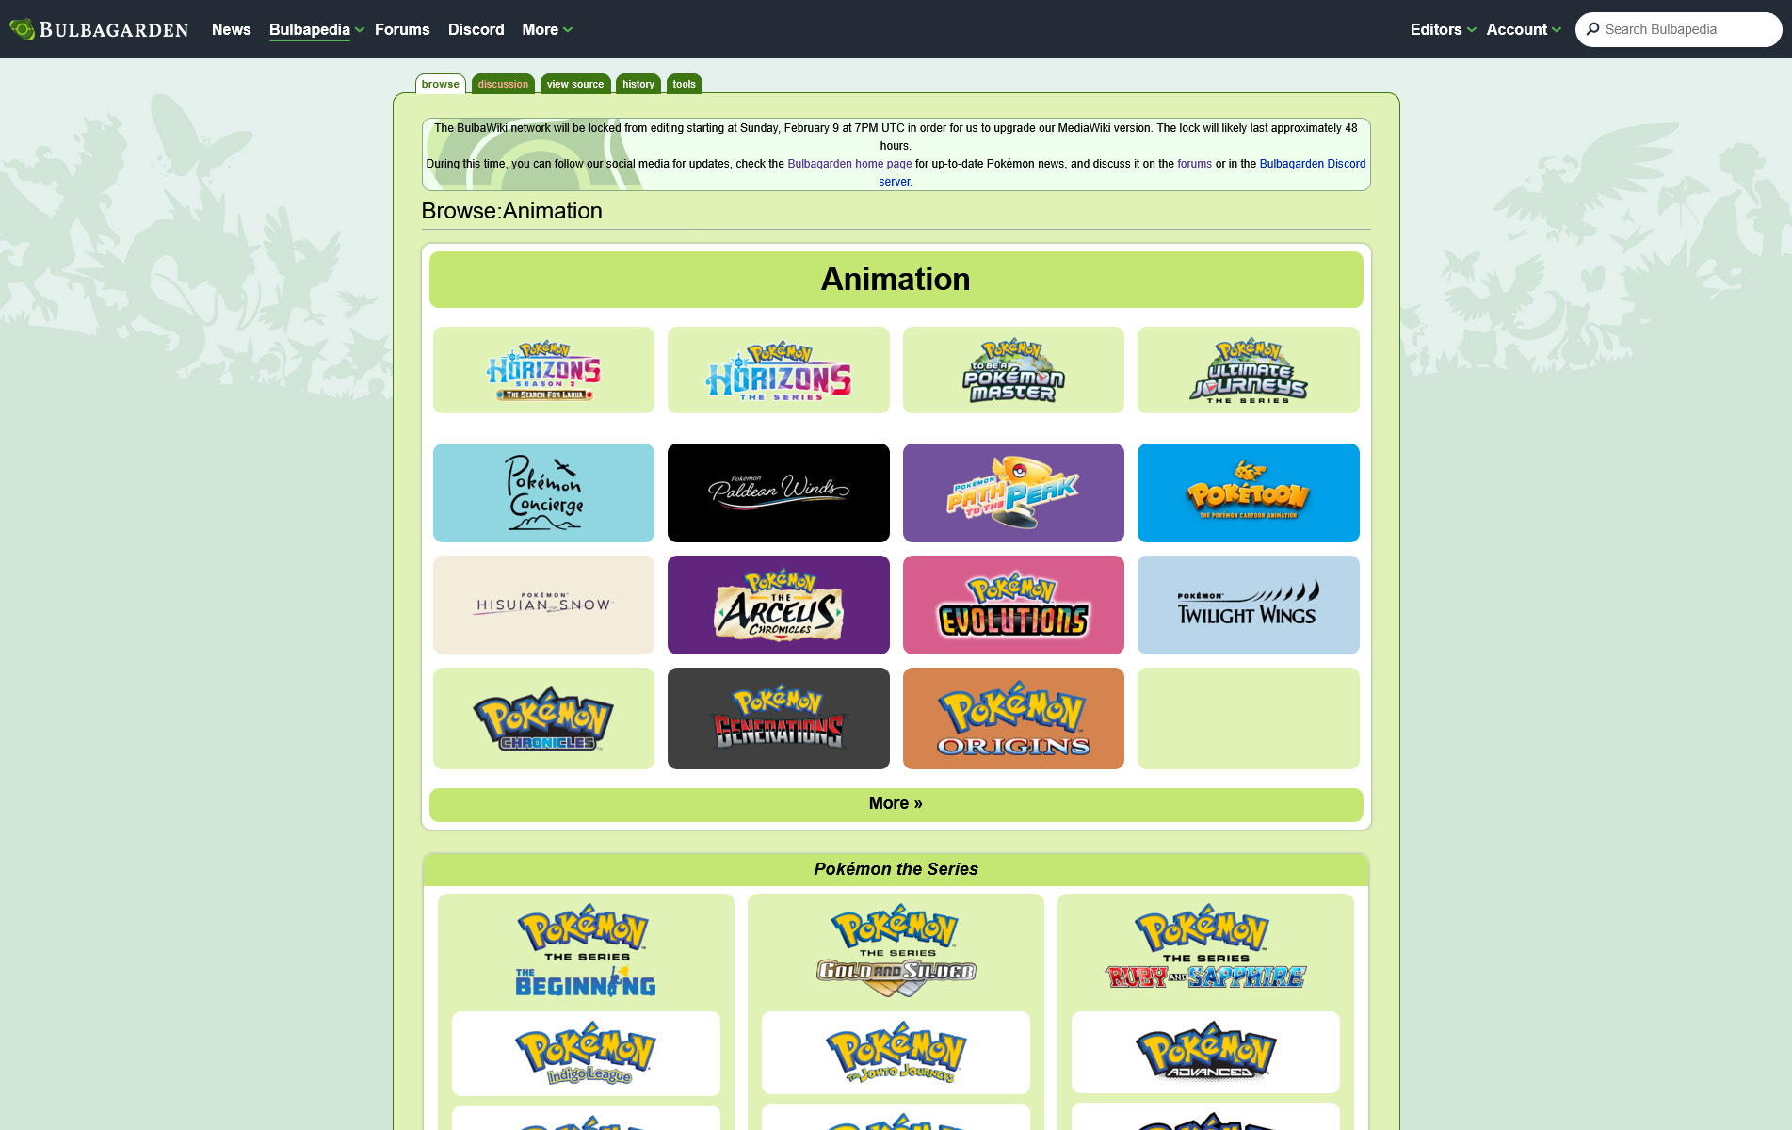Open Pokémon The Series: The Beginning logo
Viewport: 1792px width, 1130px height.
coord(586,951)
